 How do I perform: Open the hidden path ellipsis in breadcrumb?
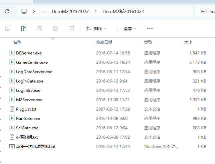pos(44,11)
